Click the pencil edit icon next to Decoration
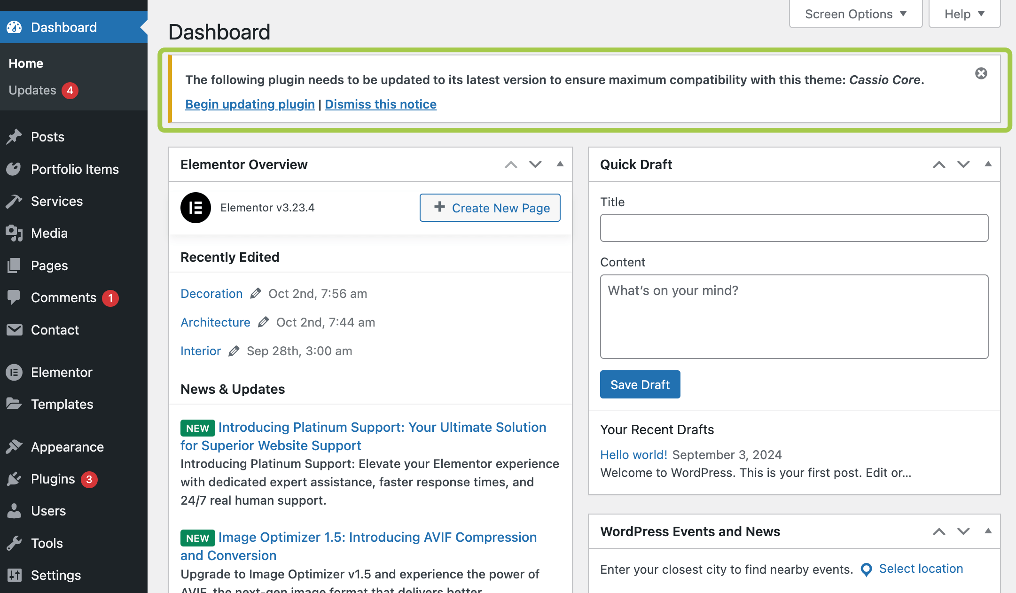Viewport: 1016px width, 593px height. pos(255,294)
